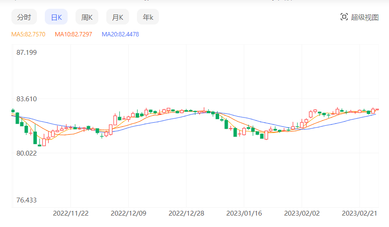Click the 超级视图 fullscreen icon
The height and width of the screenshot is (227, 389).
point(344,17)
